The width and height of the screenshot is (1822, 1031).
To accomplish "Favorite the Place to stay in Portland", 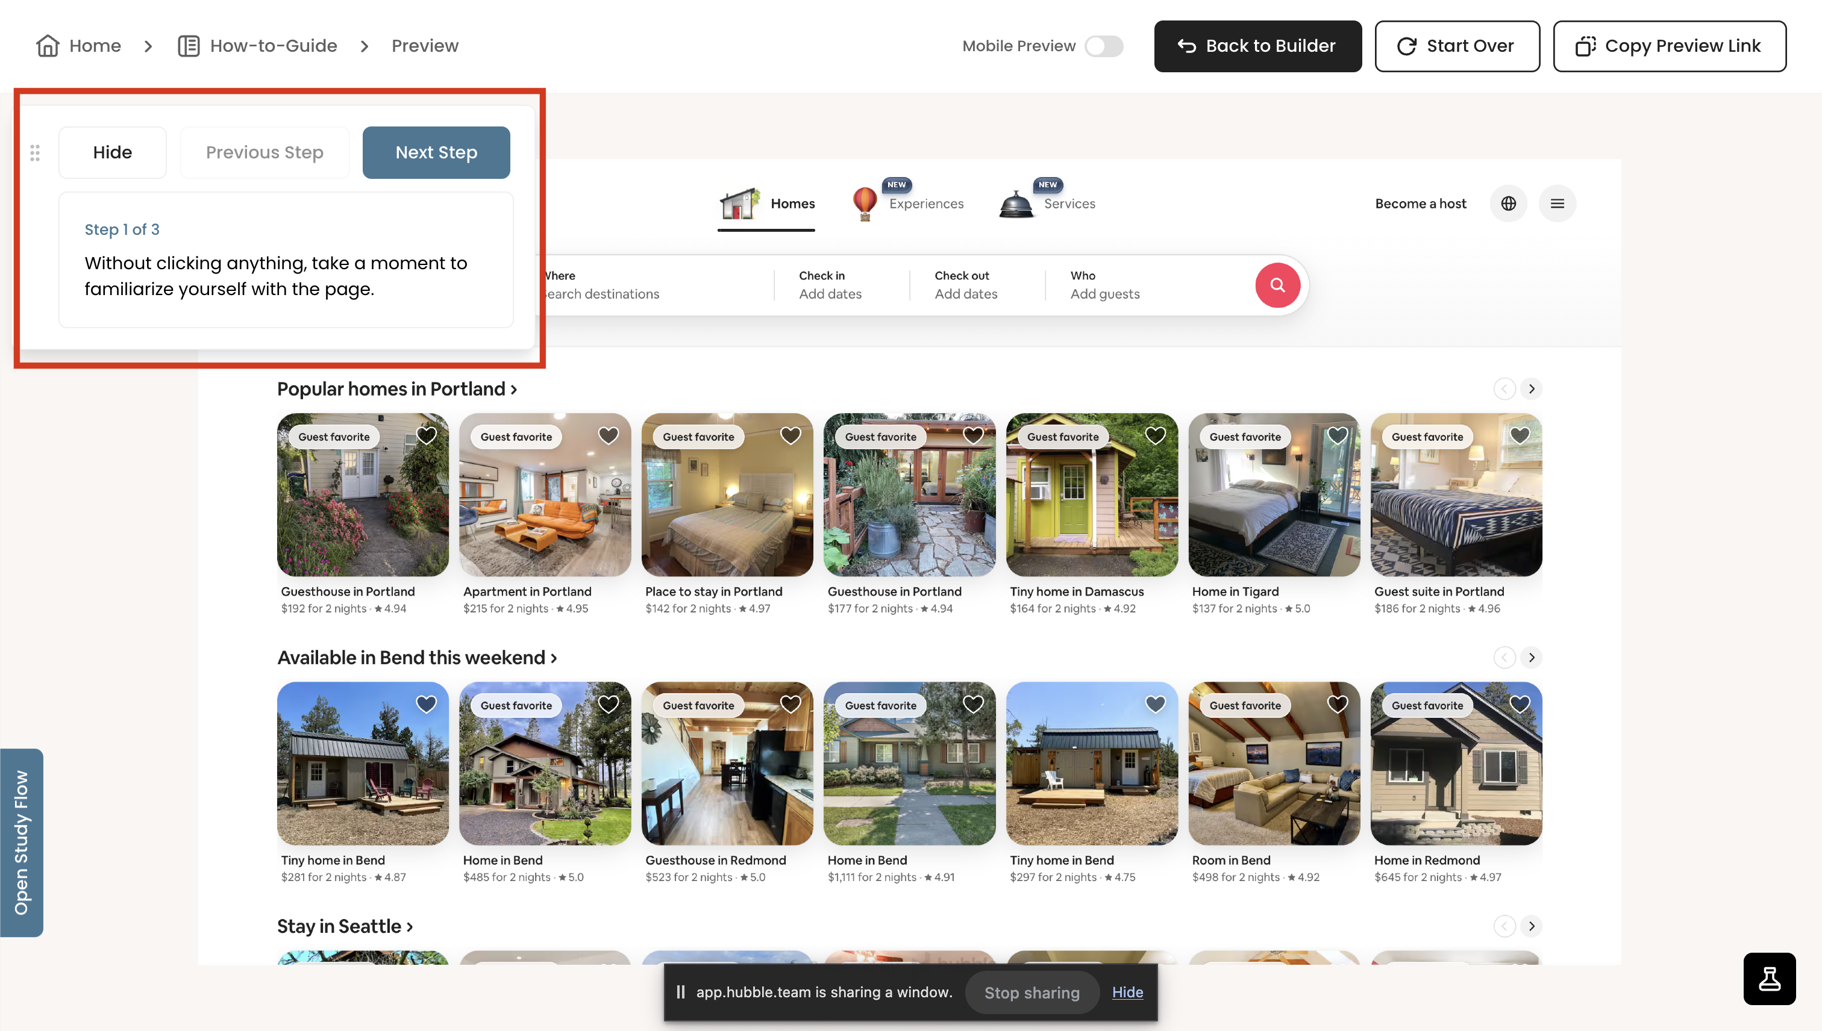I will [790, 435].
